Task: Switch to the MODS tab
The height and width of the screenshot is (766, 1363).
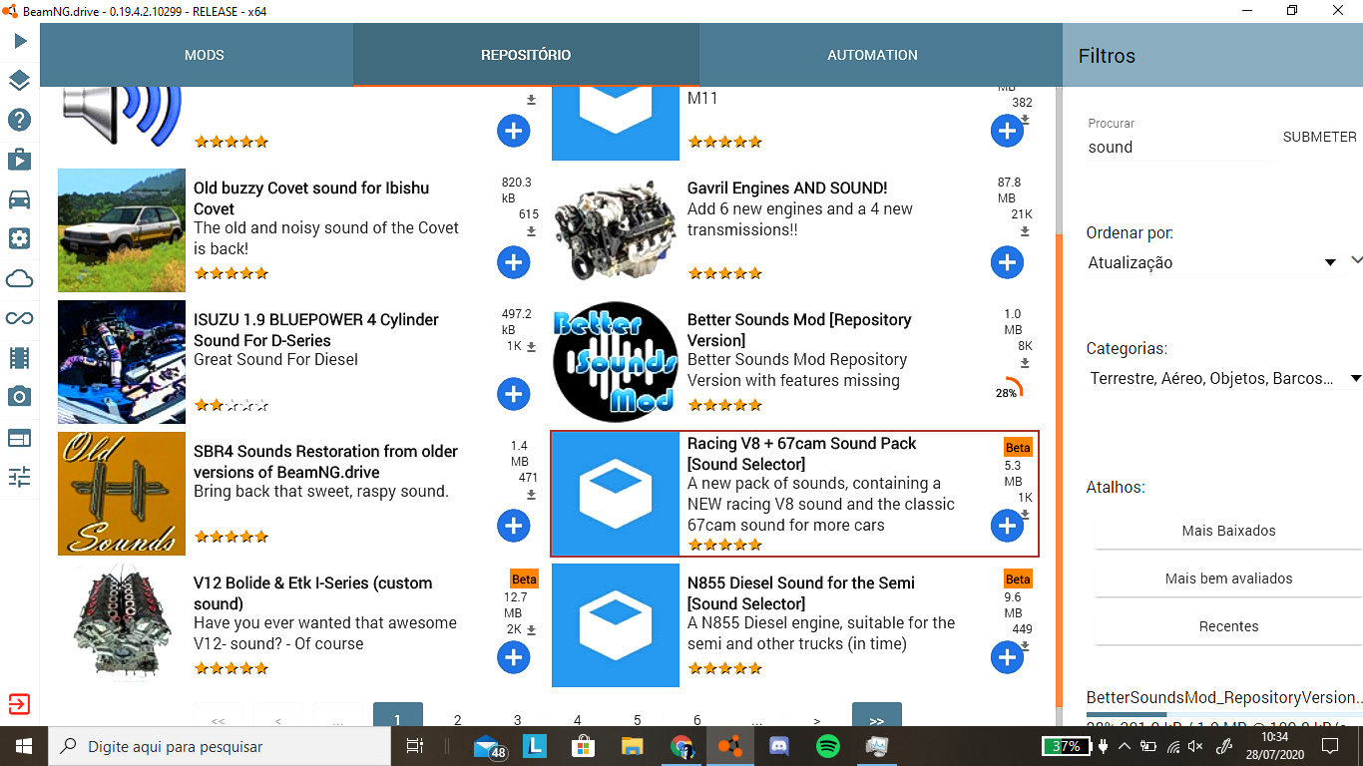Action: tap(205, 55)
